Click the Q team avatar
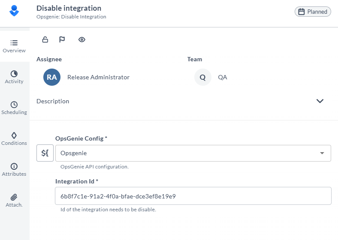 pyautogui.click(x=202, y=77)
